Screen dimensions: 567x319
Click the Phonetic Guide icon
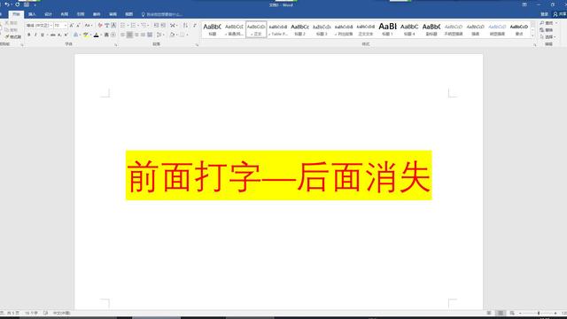107,26
